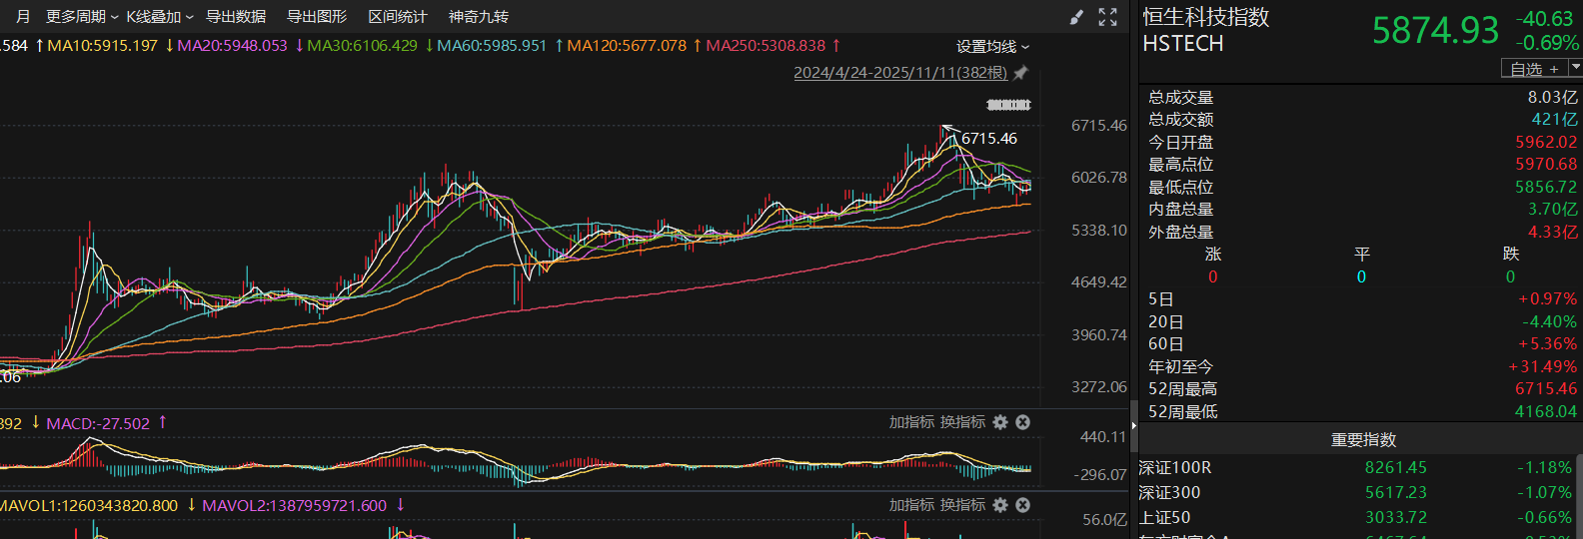
Task: Click the 5874.93 current price
Action: coord(1435,30)
